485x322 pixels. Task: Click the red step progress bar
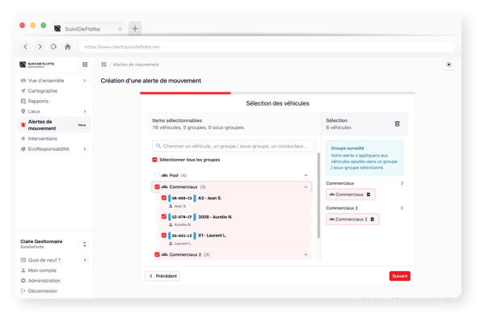(185, 93)
